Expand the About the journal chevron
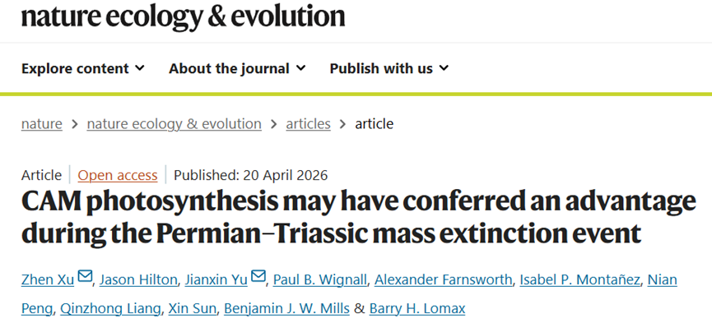The width and height of the screenshot is (712, 323). pos(300,68)
